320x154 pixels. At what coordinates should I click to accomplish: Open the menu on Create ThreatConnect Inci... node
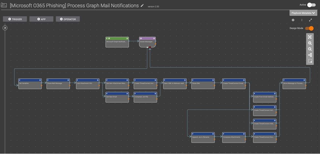[155, 80]
